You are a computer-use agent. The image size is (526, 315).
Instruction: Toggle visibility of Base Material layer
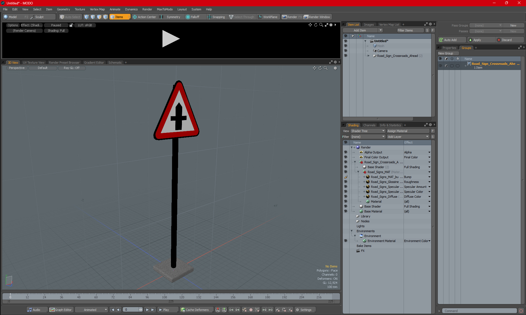[345, 211]
